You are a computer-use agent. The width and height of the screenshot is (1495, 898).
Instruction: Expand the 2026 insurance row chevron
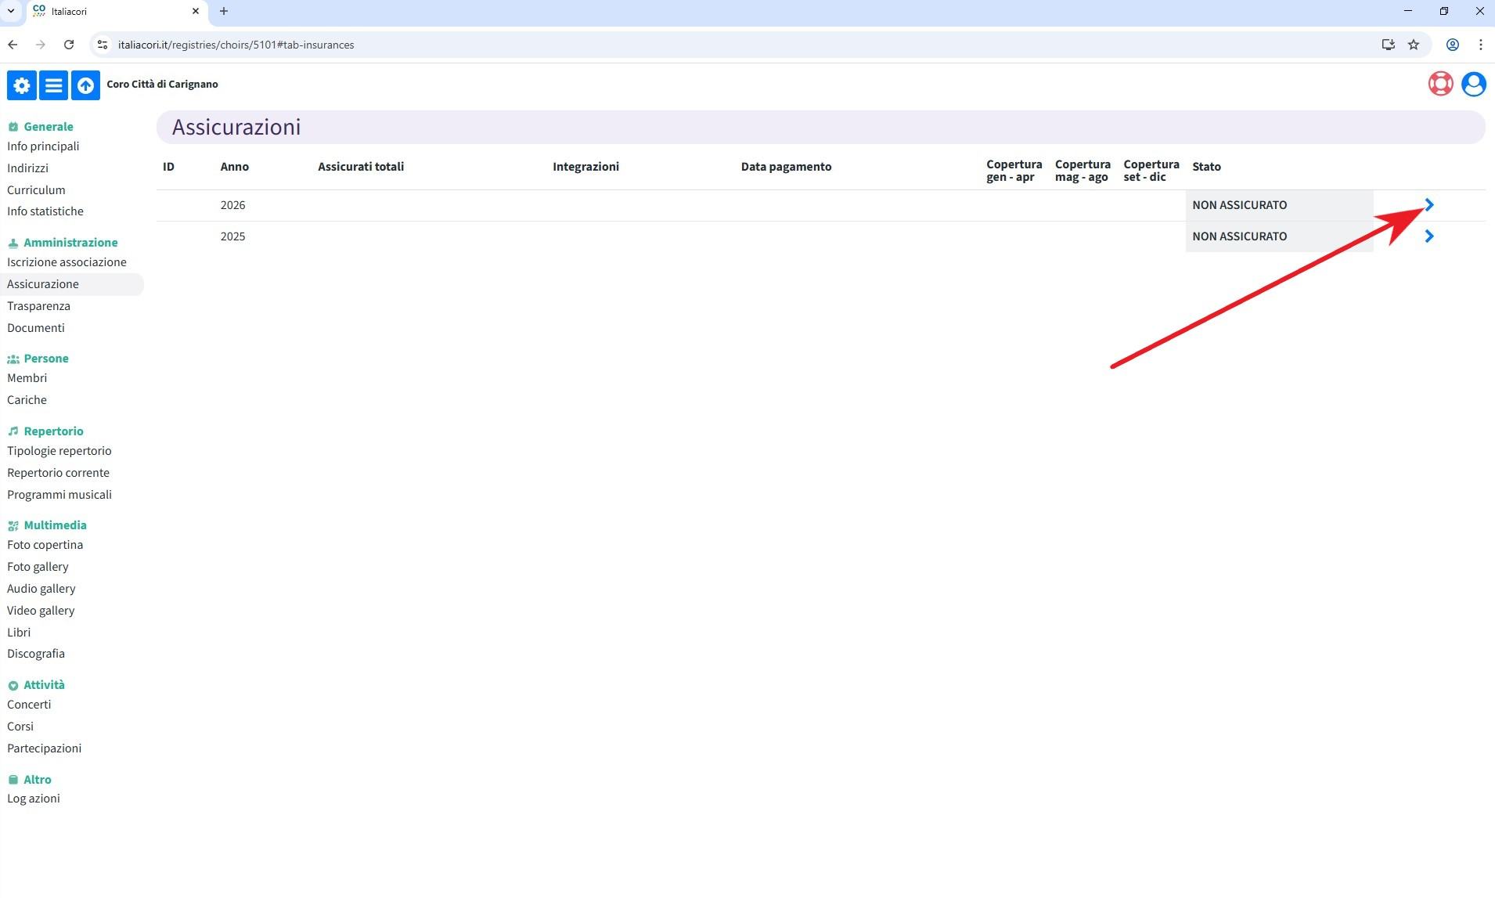pyautogui.click(x=1428, y=205)
